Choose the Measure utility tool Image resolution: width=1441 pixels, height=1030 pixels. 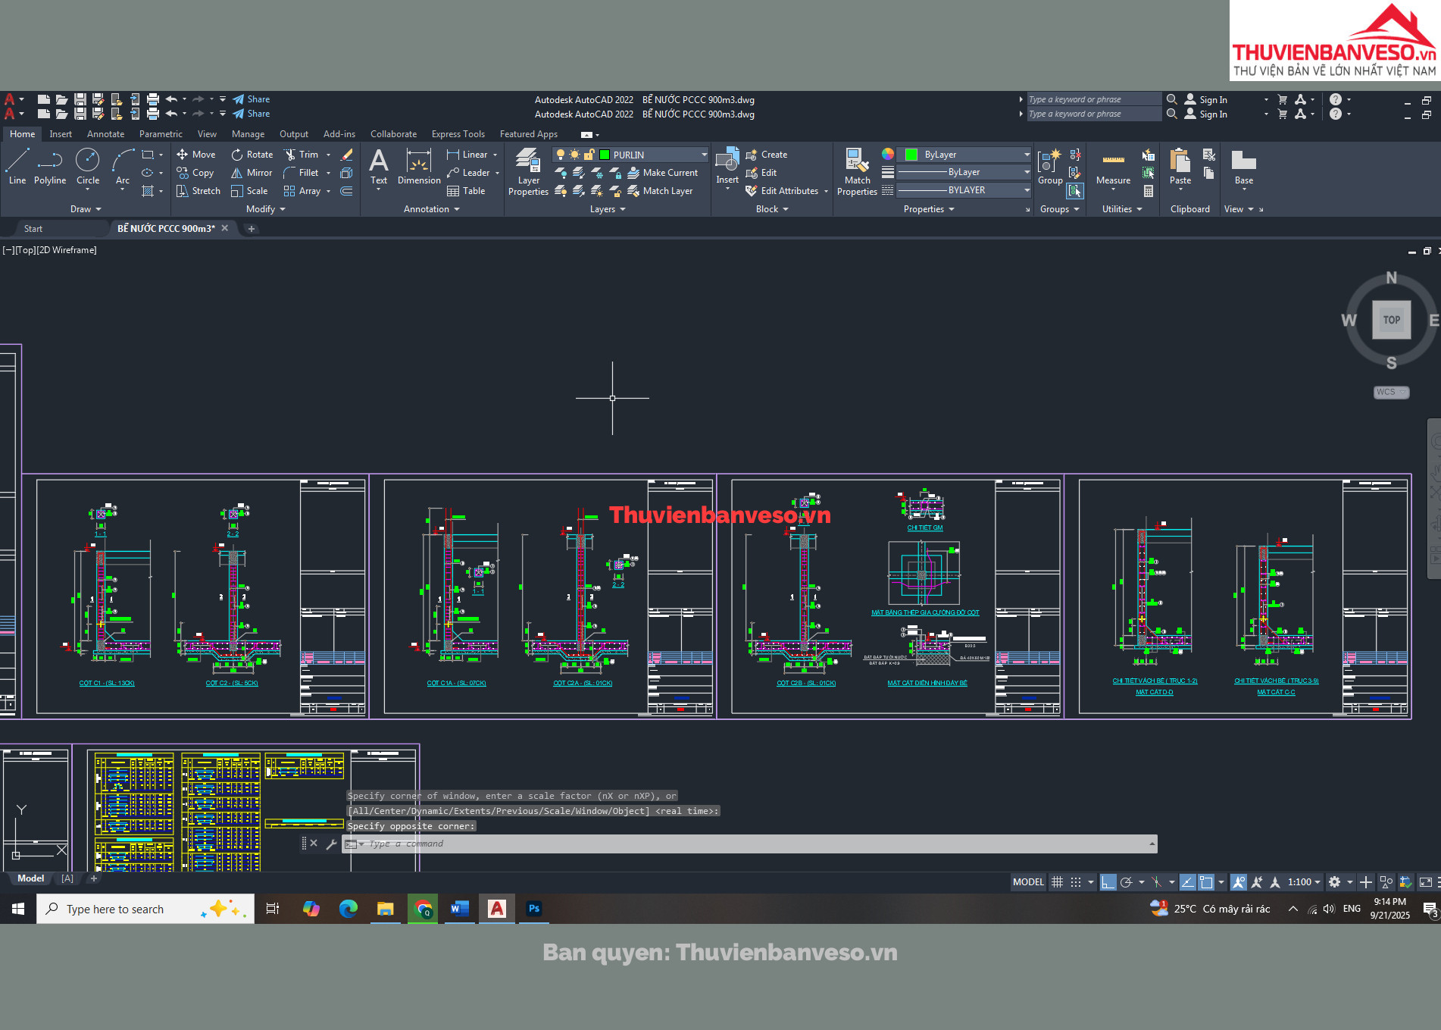(1113, 167)
